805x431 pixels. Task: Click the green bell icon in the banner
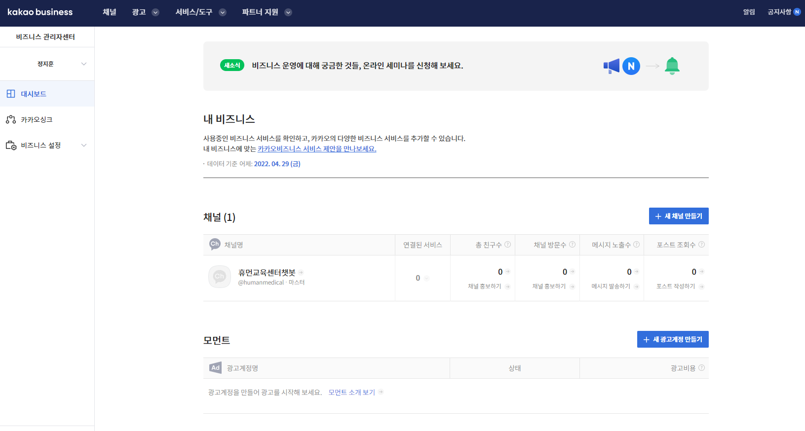click(672, 66)
